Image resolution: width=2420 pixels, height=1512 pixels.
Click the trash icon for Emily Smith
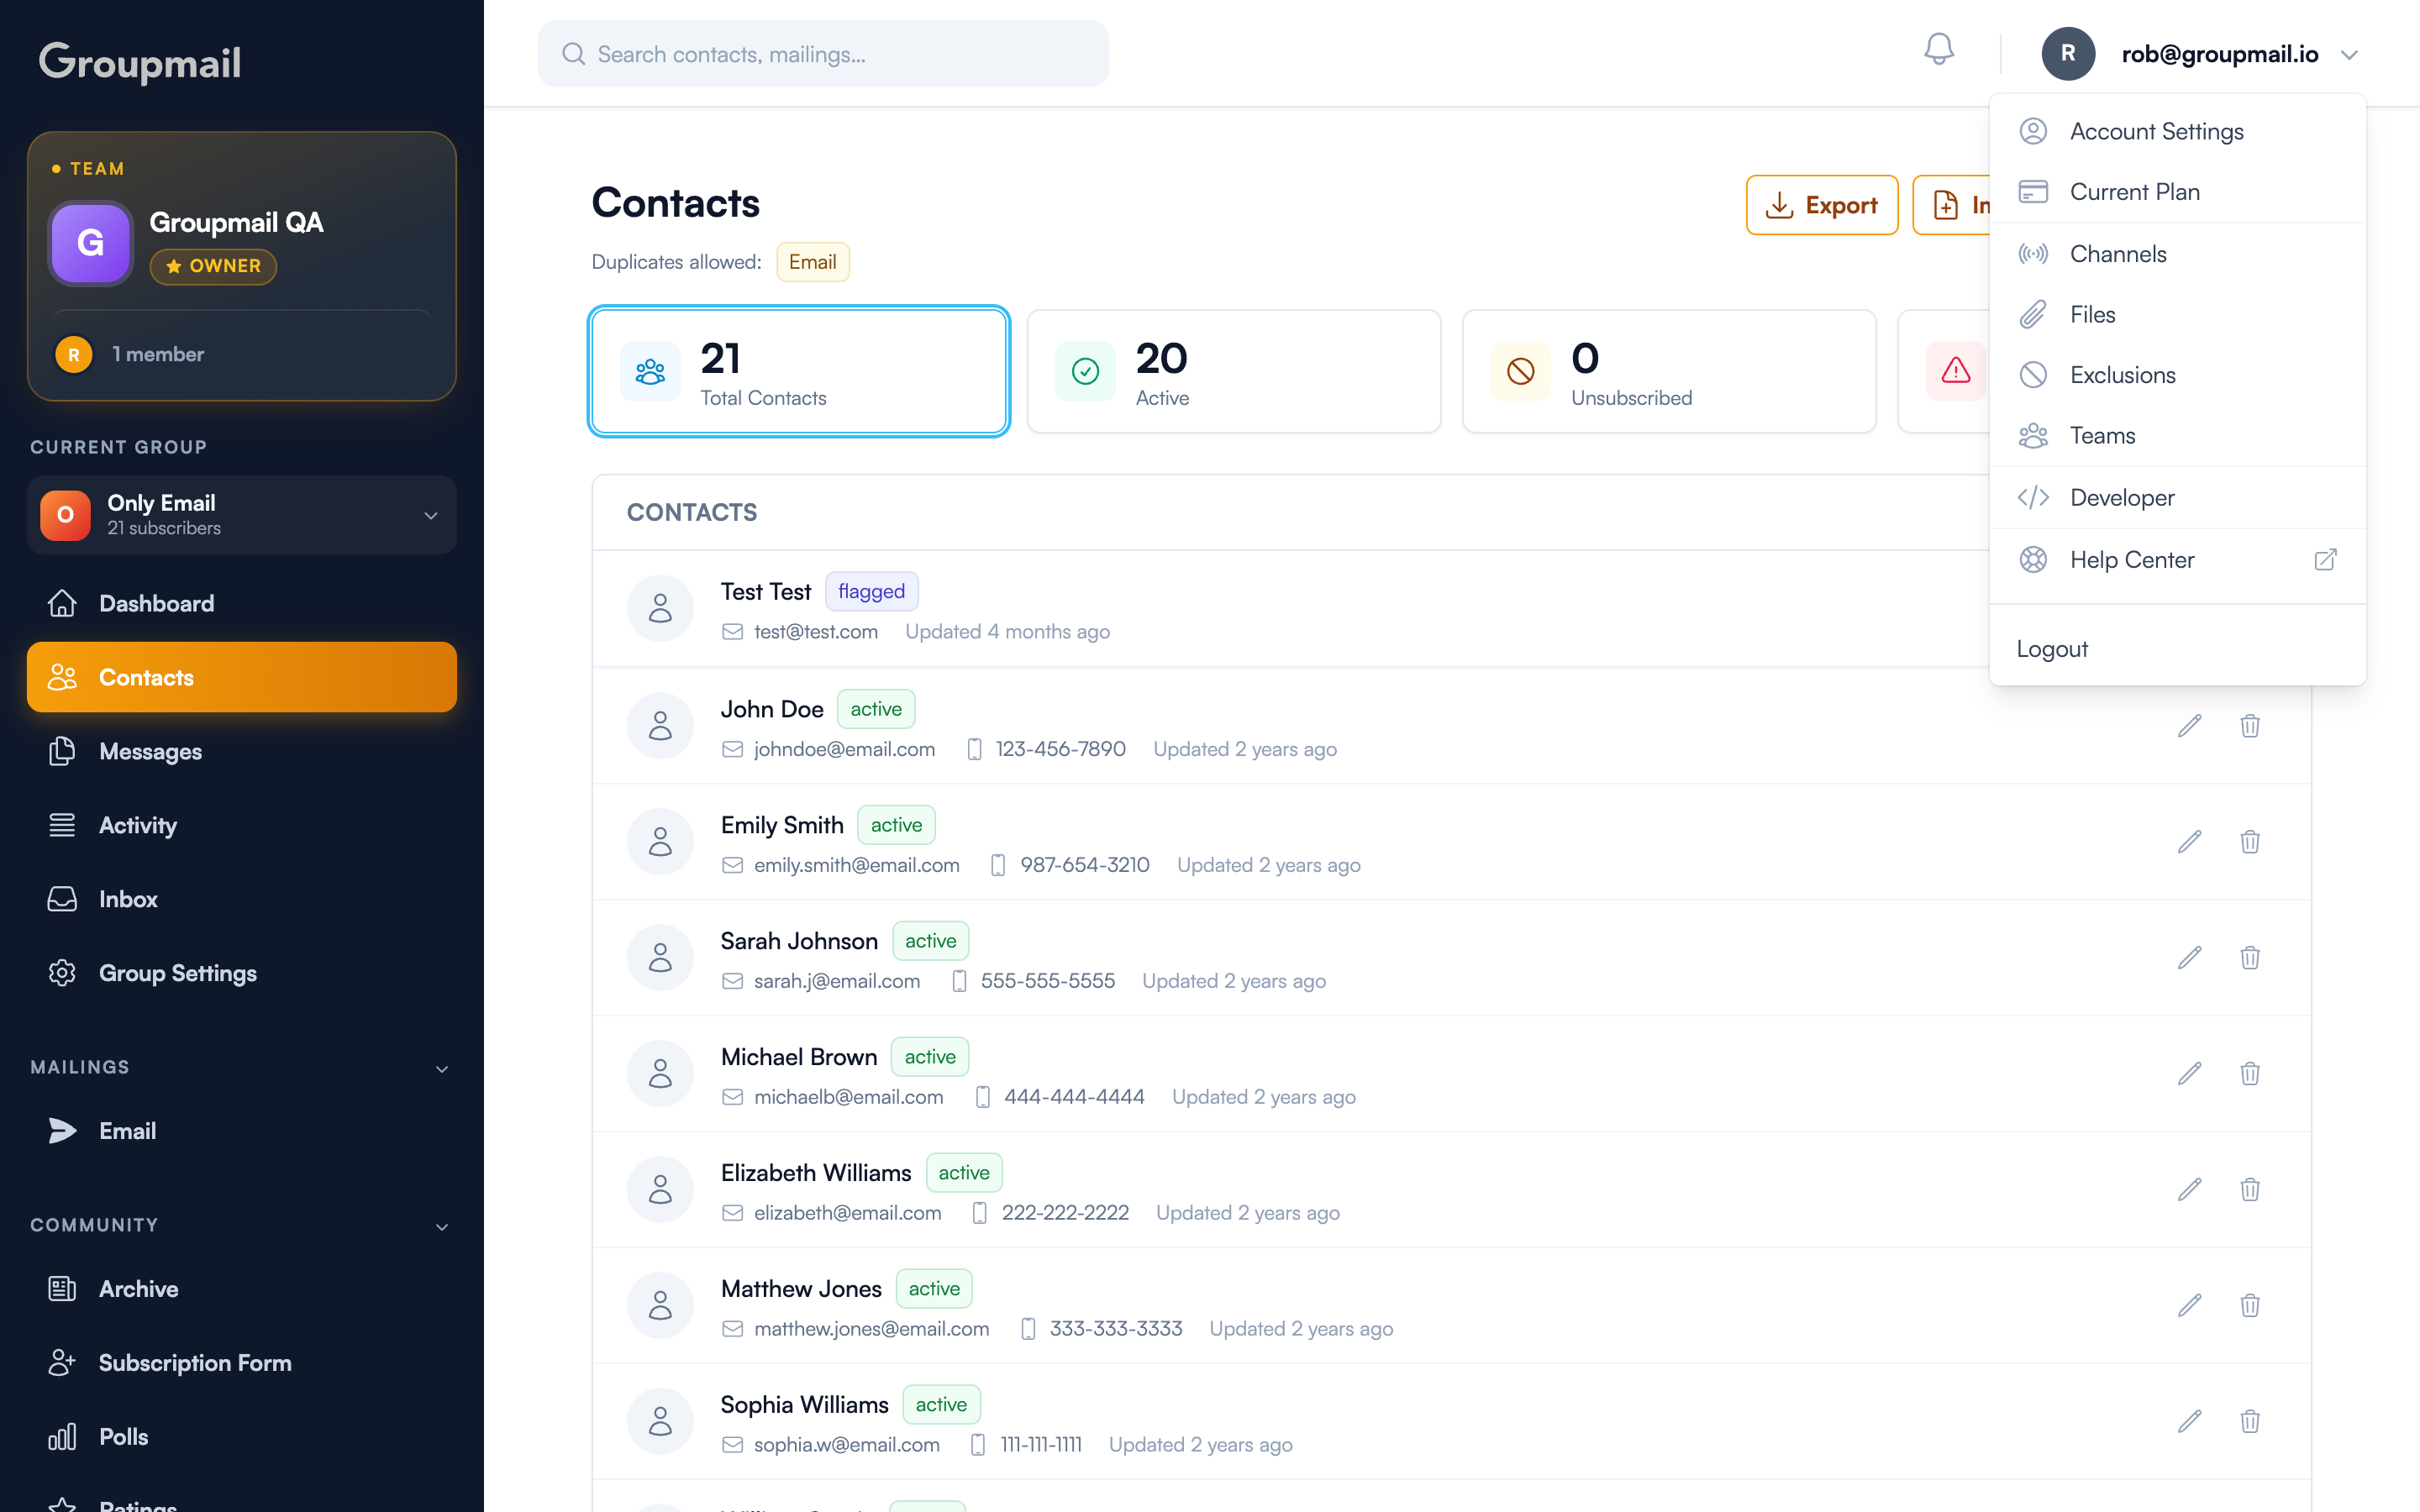2249,842
